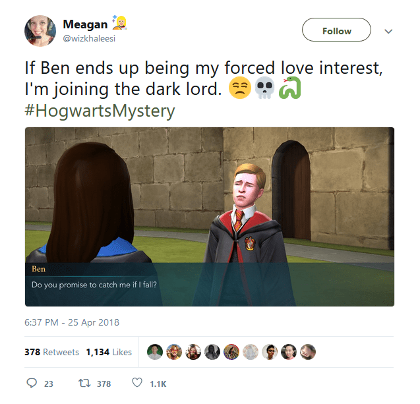Expand the tweet options chevron next to Follow
420x404 pixels.
tap(388, 32)
